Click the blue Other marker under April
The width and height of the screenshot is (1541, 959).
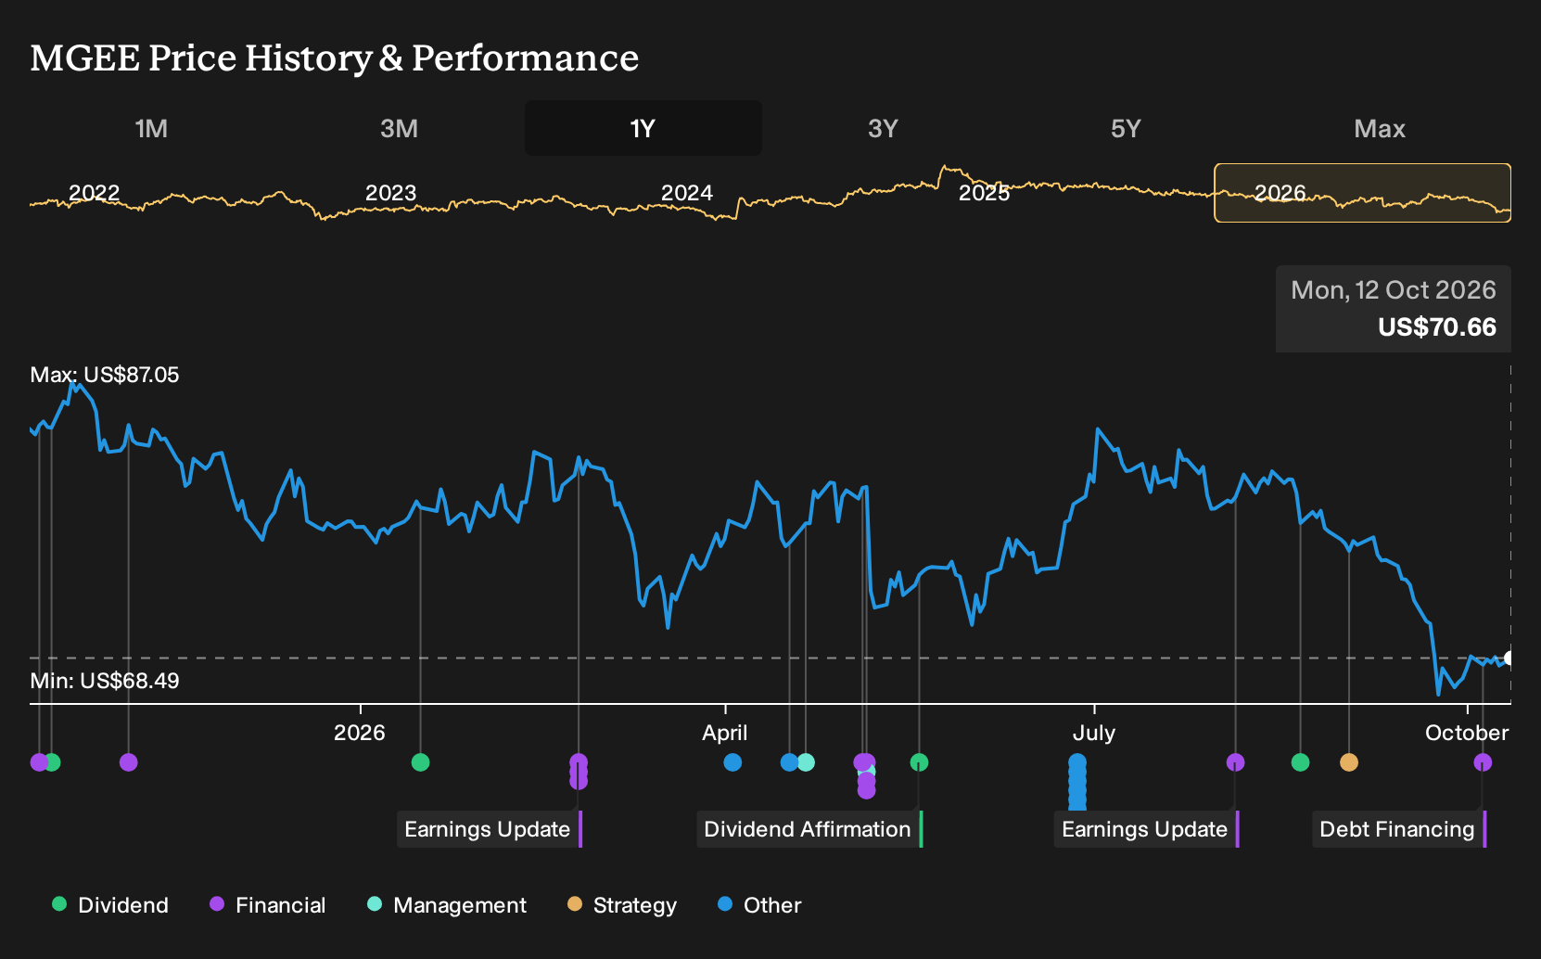[732, 762]
